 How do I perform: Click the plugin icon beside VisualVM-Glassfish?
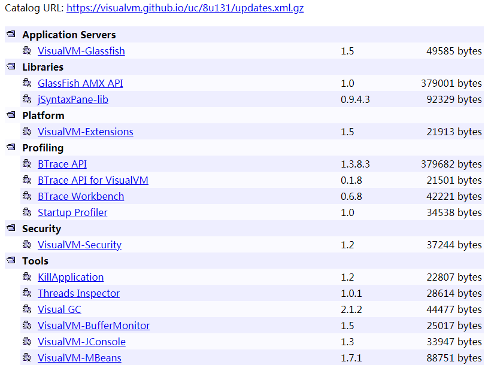tap(27, 51)
